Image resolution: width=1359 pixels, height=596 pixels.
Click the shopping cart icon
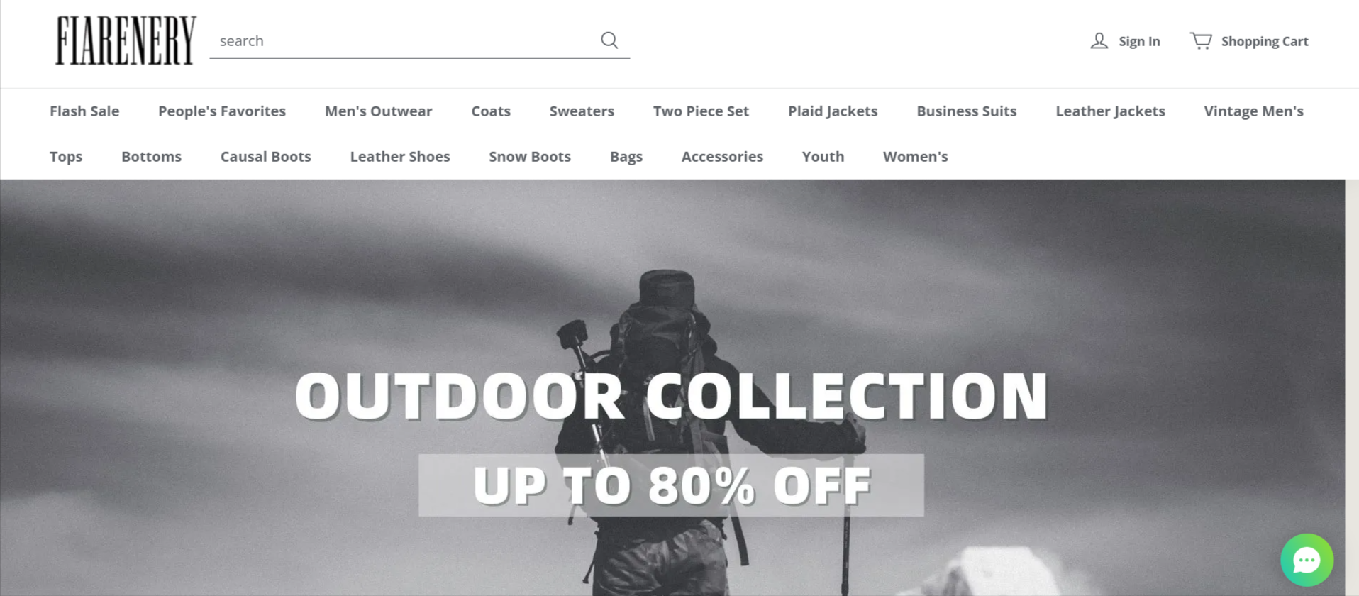pos(1201,40)
